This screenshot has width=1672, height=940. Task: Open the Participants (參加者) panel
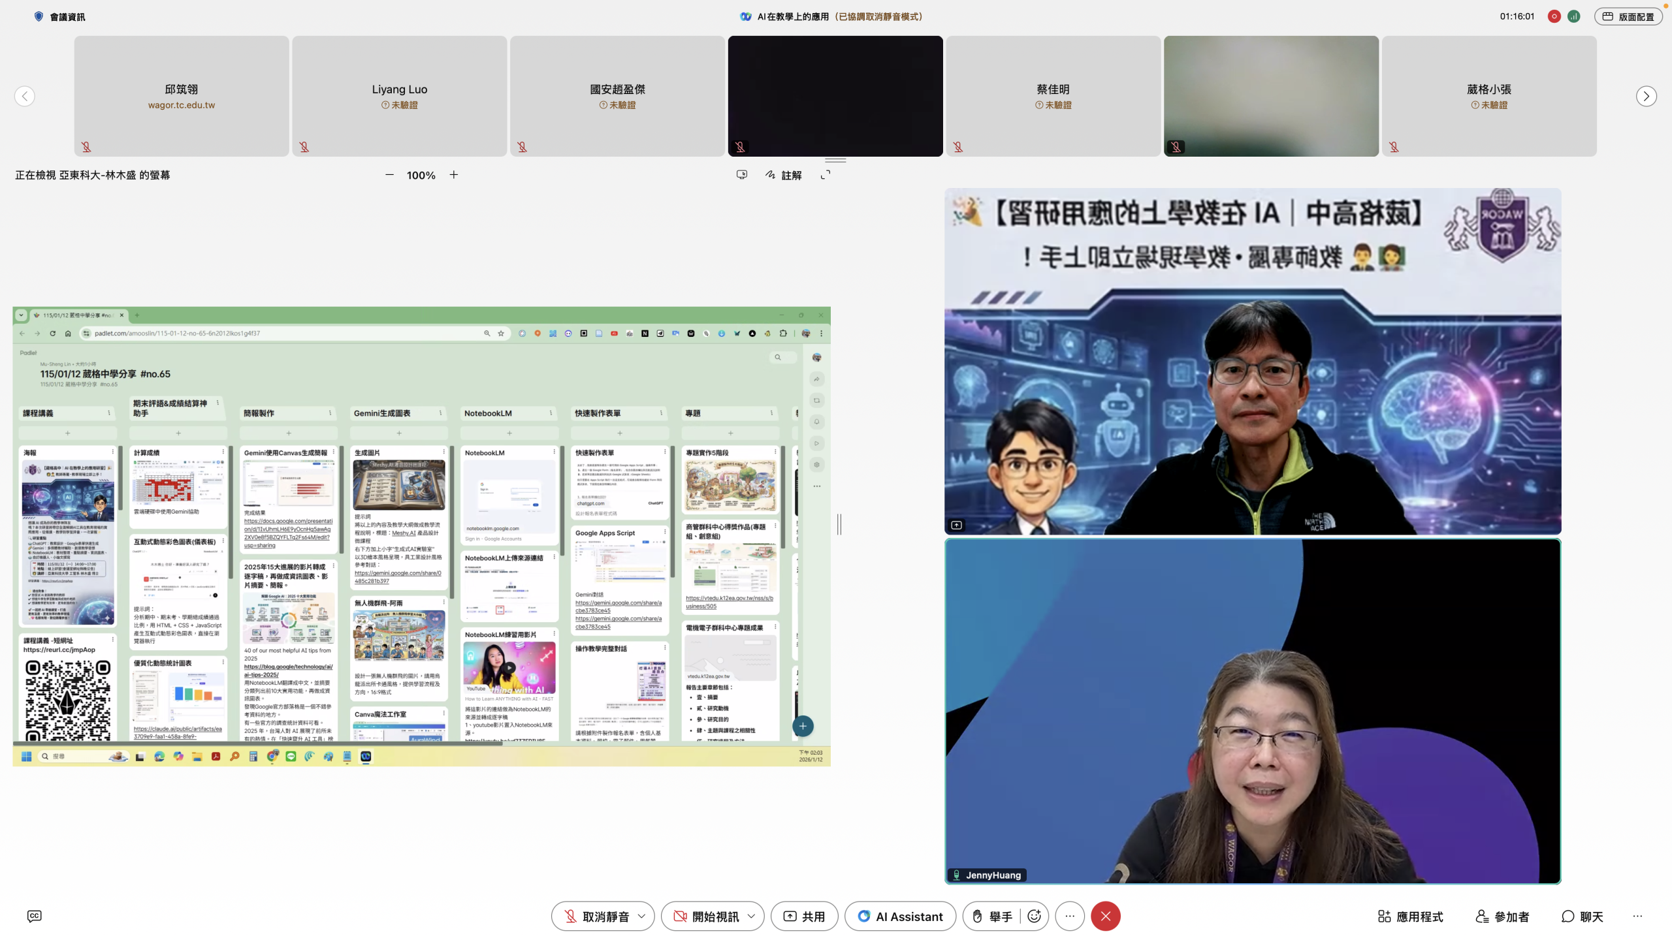1502,916
